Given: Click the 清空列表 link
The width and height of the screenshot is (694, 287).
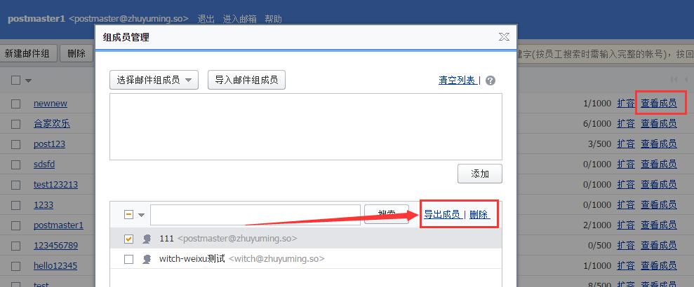Looking at the screenshot, I should [457, 80].
